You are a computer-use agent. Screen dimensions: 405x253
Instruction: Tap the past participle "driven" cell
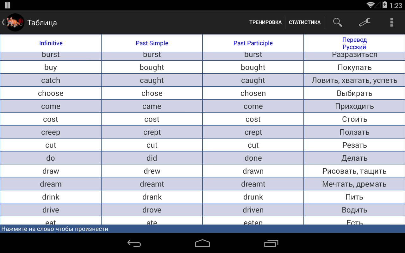253,210
